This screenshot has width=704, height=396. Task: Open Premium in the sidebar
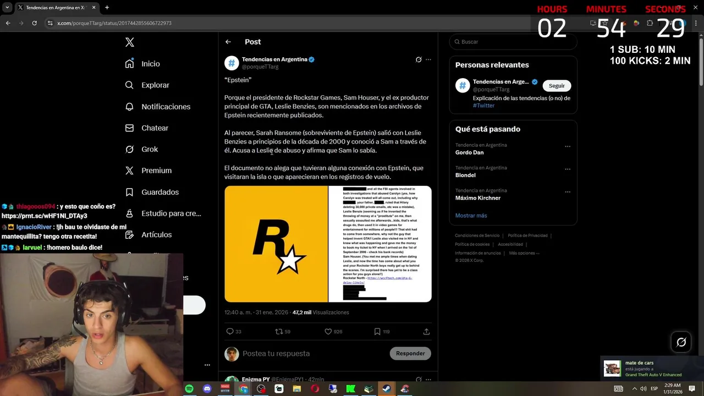pos(148,170)
